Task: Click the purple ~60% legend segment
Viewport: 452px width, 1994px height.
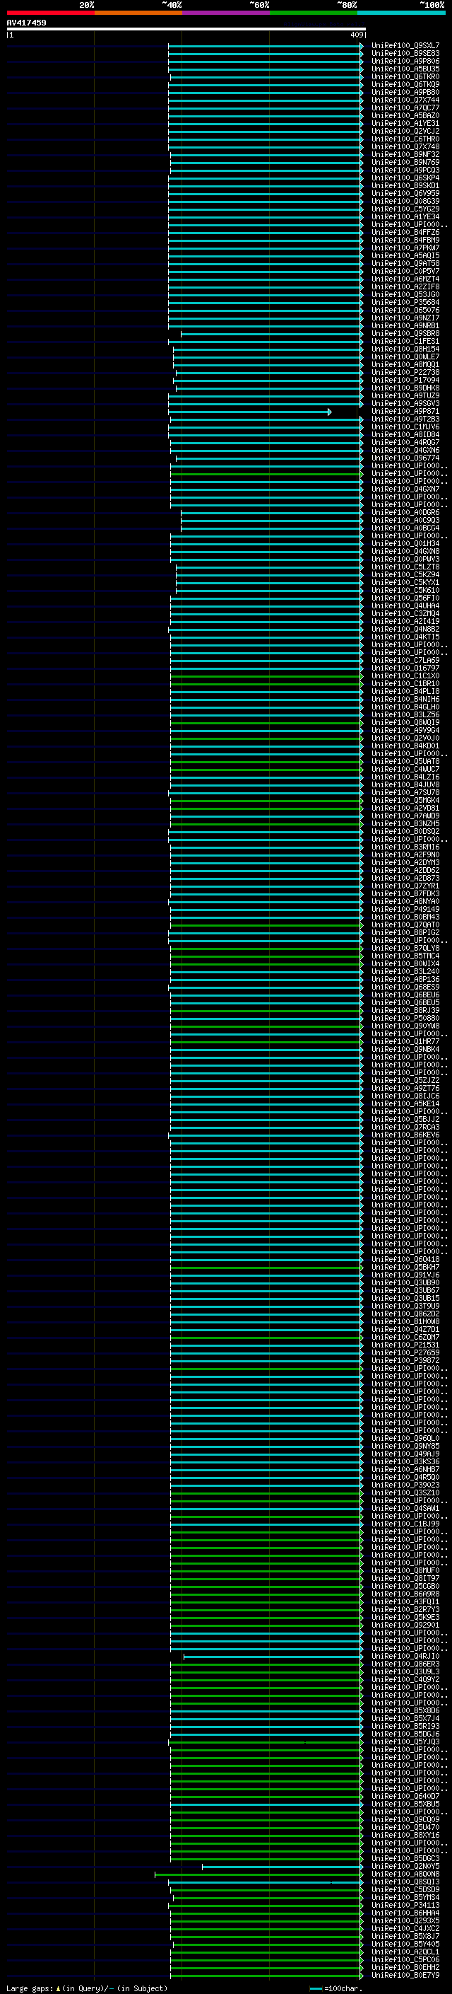Action: pyautogui.click(x=225, y=13)
